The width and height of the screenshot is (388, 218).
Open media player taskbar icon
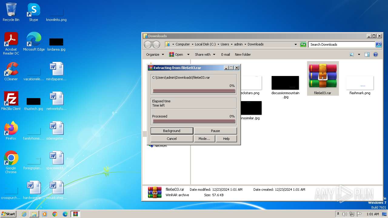[45, 214]
